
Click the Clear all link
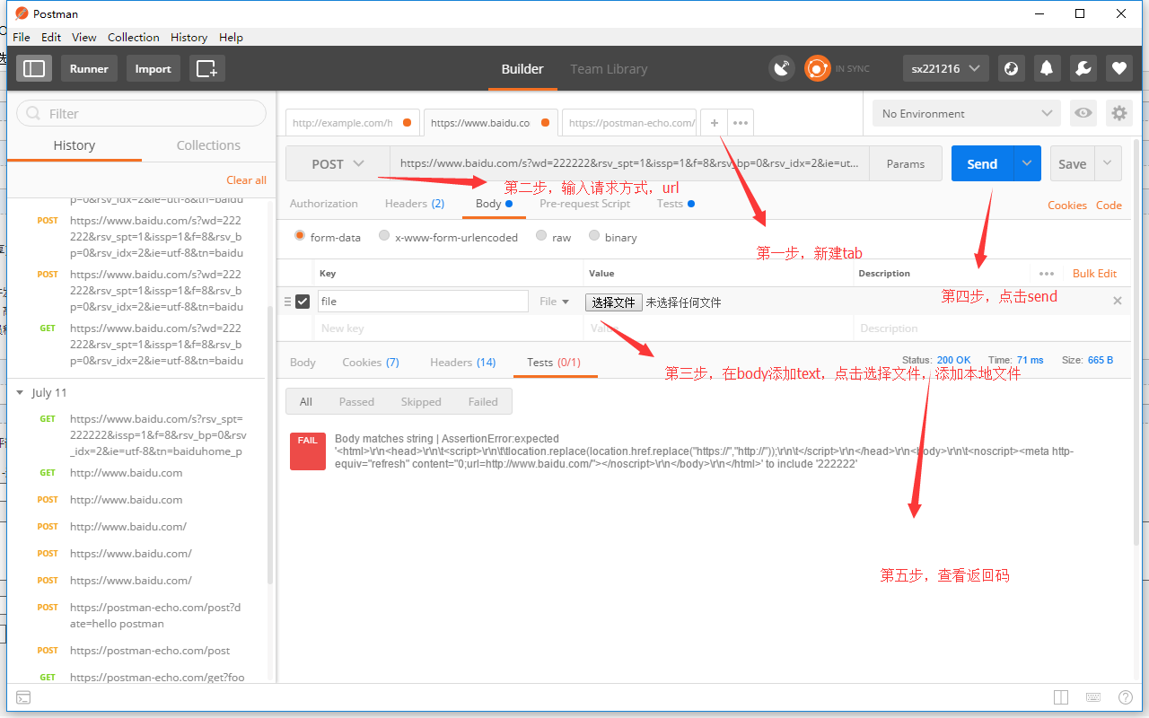pyautogui.click(x=246, y=179)
